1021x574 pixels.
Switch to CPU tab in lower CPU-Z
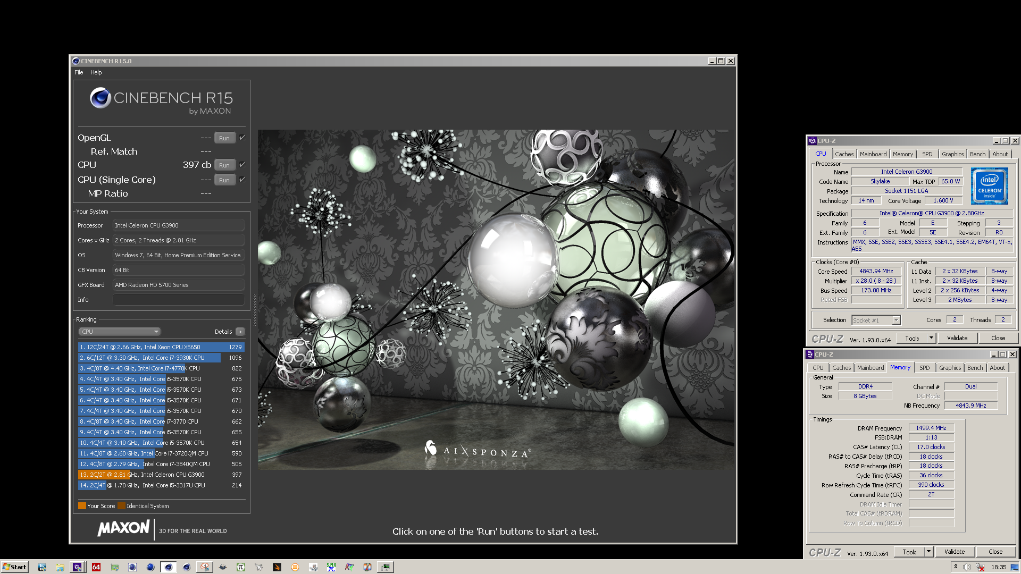coord(818,368)
